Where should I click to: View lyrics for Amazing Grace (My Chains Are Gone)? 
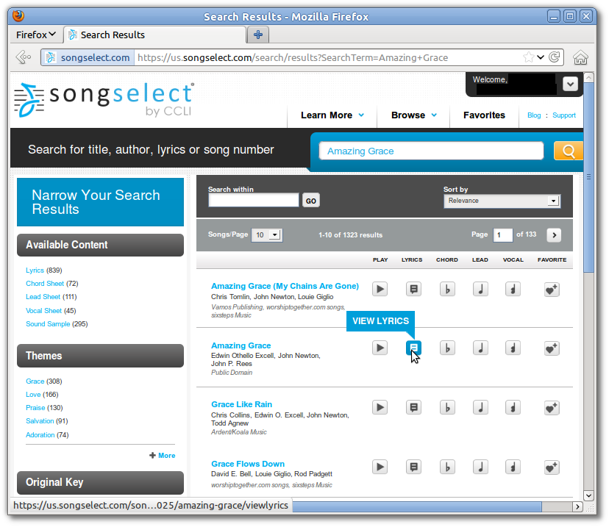tap(413, 289)
